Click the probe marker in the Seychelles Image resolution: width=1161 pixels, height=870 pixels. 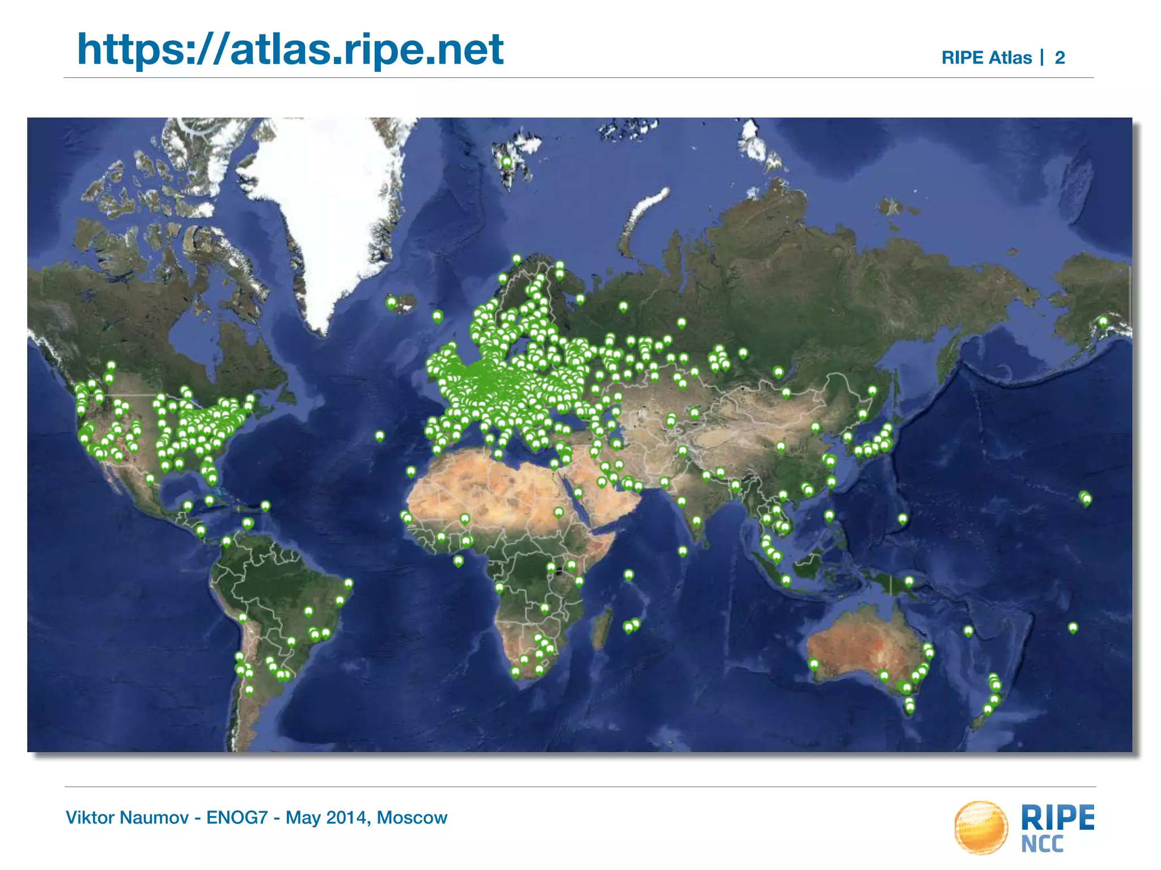[x=629, y=575]
